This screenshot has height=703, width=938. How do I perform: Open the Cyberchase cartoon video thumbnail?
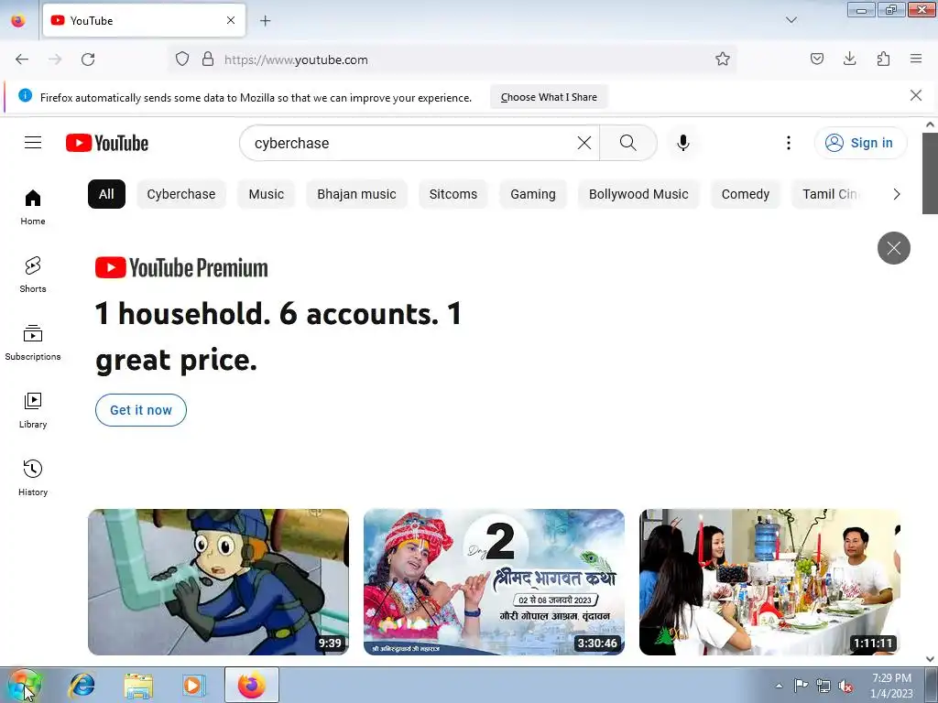[218, 582]
